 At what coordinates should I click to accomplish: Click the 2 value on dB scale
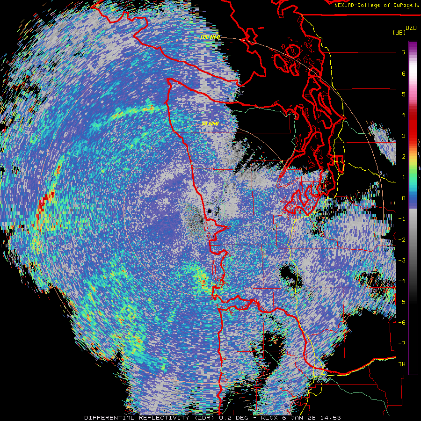(x=404, y=157)
